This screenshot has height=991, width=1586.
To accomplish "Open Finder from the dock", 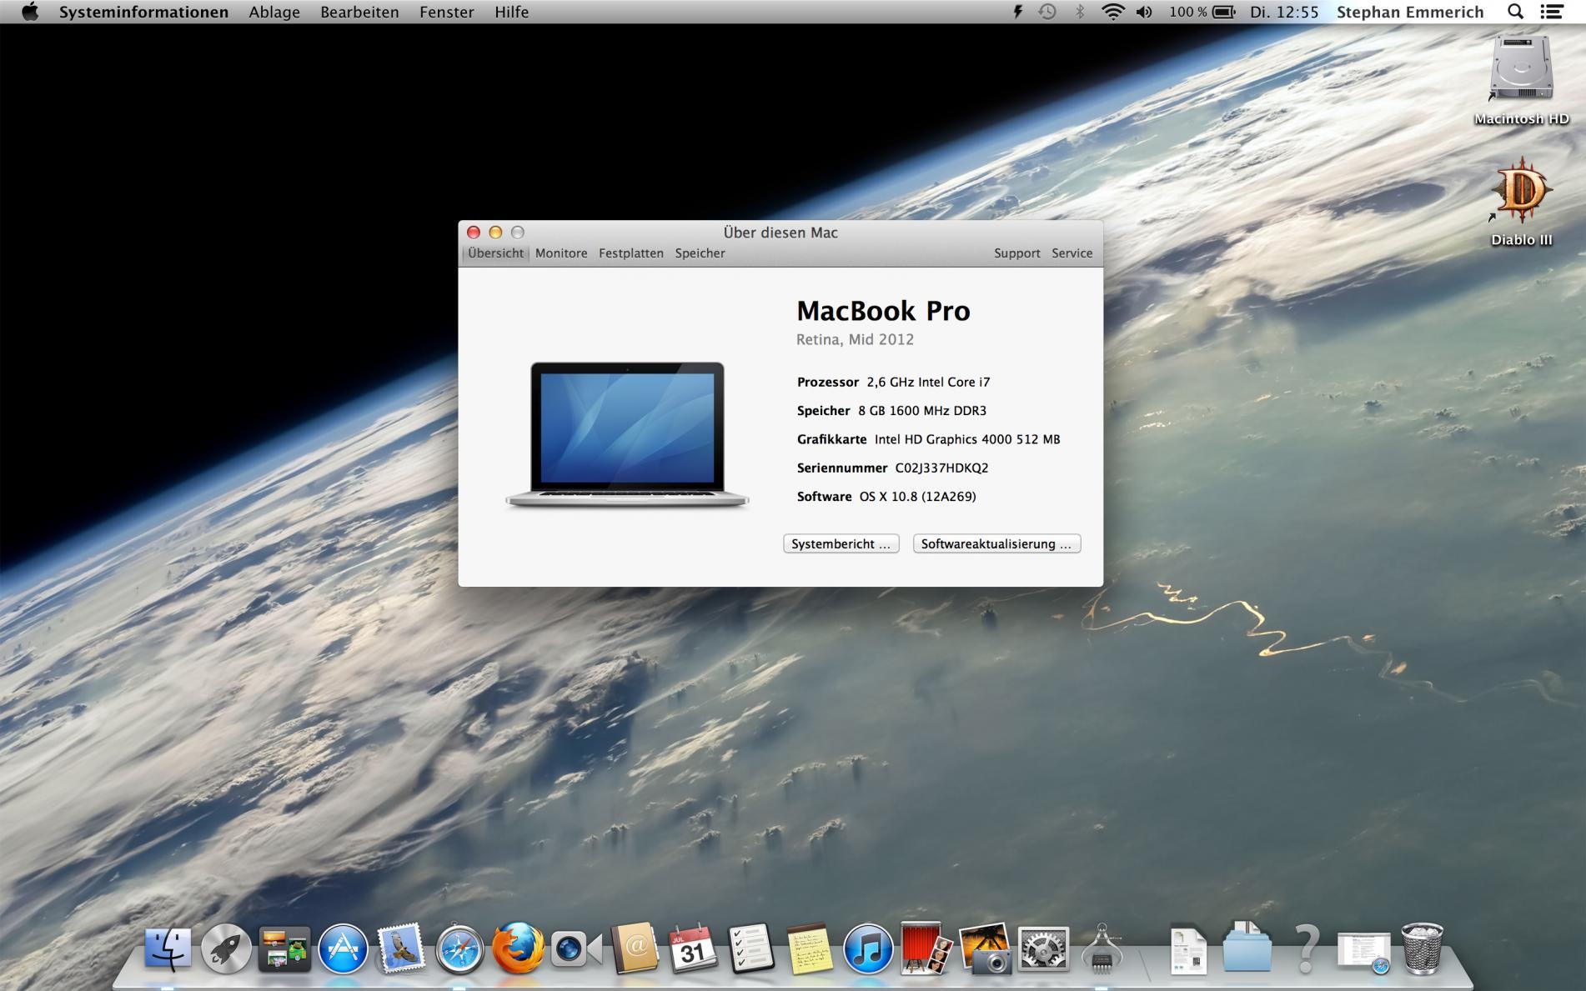I will coord(168,948).
